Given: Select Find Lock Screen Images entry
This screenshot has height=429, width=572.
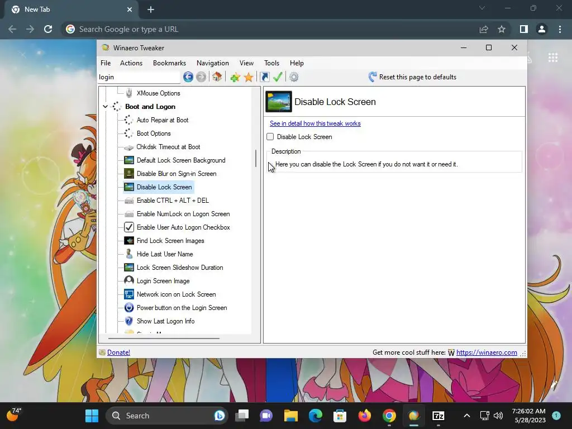Looking at the screenshot, I should [170, 241].
